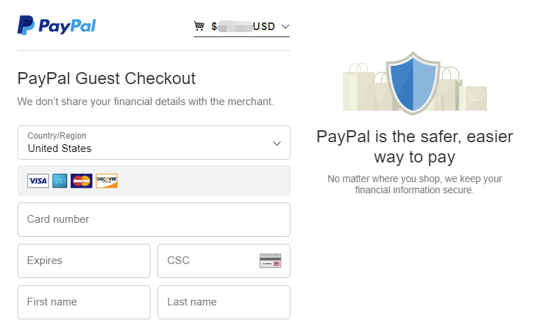Click the USD currency label
The height and width of the screenshot is (325, 536).
point(264,27)
